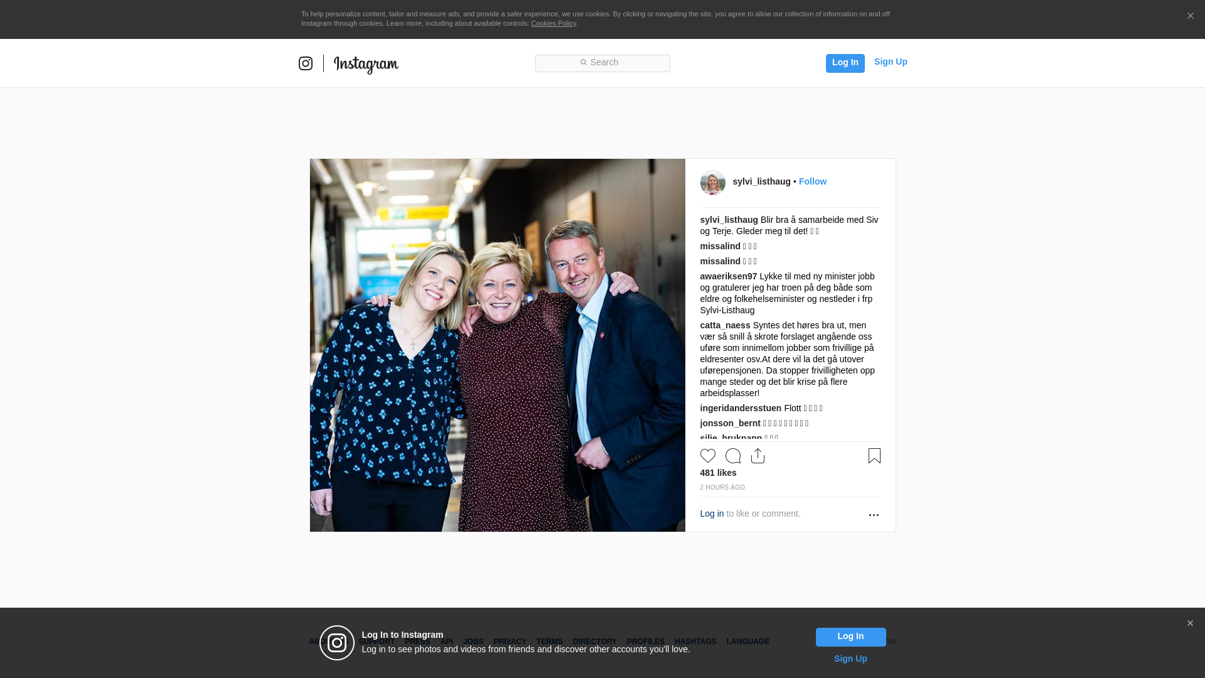This screenshot has height=678, width=1205.
Task: Open the ingeridandersstuen commenter profile
Action: 741,408
